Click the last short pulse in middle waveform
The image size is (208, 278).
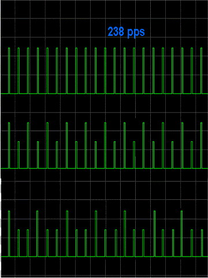192,155
